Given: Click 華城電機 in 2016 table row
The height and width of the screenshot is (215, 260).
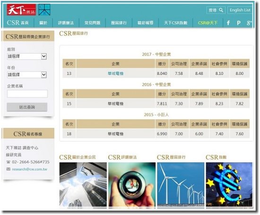Looking at the screenshot, I should pyautogui.click(x=115, y=104).
